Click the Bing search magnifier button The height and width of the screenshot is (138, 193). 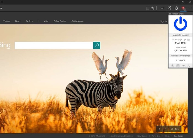96,45
